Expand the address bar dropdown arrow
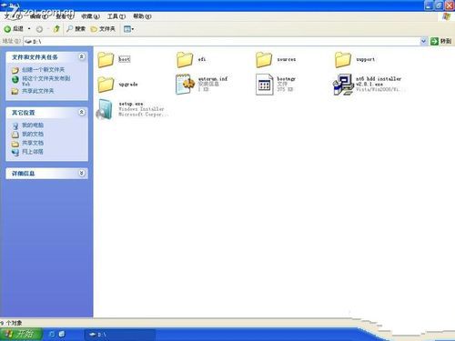The width and height of the screenshot is (455, 341). pos(423,41)
